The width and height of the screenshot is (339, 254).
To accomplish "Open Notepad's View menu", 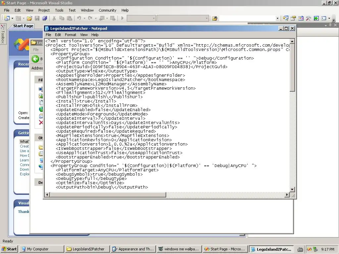I will (84, 35).
